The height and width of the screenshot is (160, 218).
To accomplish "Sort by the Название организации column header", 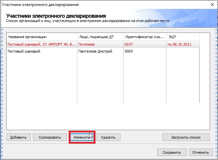I will tap(42, 37).
